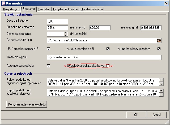Increase the Ostrzegaj o terminie days value
Image resolution: width=170 pixels, height=125 pixels.
click(x=65, y=33)
